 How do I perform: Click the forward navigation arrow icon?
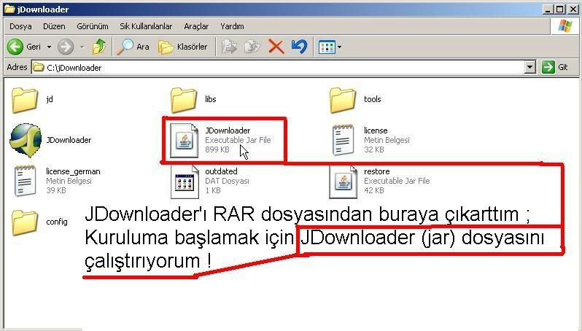66,47
